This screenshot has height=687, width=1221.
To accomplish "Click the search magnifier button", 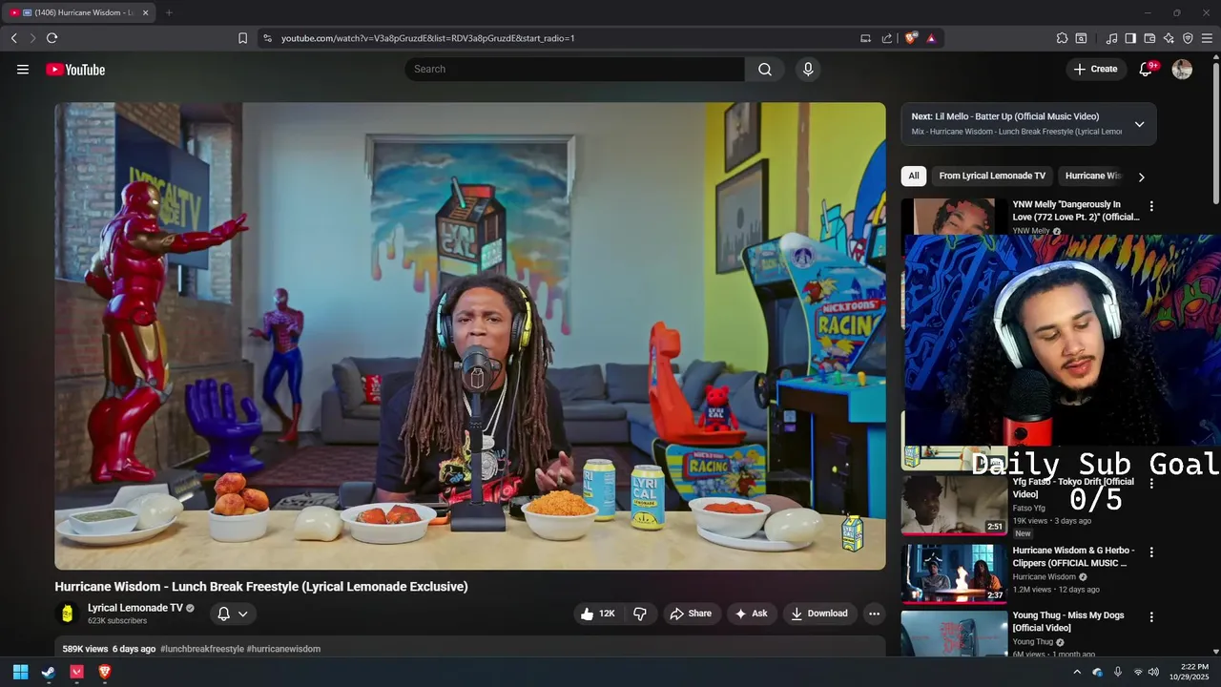I will 765,69.
